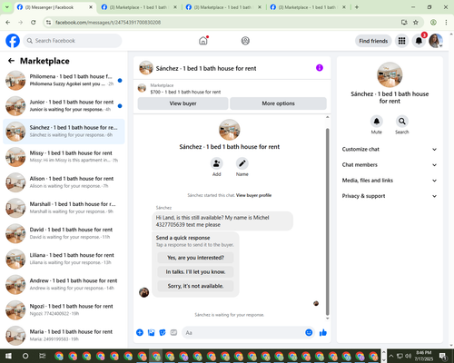Click the View buyer button
This screenshot has width=454, height=363.
click(183, 103)
